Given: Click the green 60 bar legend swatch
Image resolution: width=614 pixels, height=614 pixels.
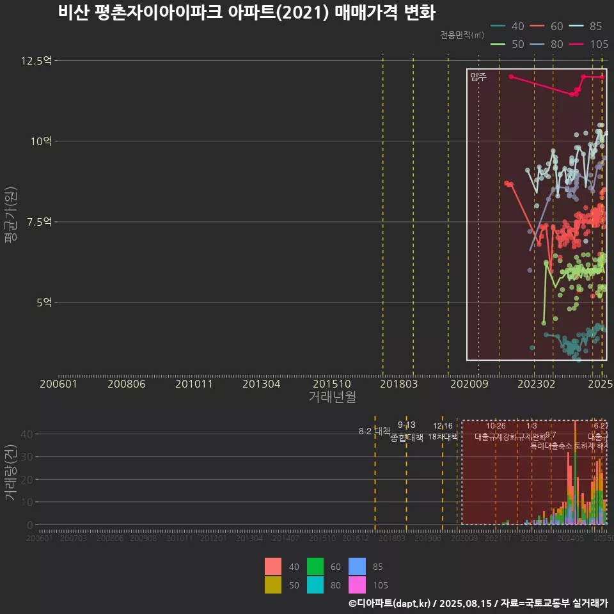Looking at the screenshot, I should pos(315,566).
